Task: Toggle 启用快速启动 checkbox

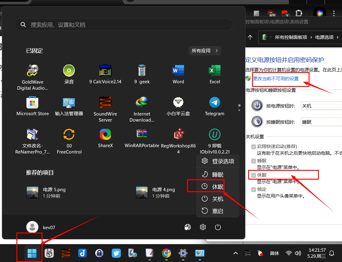Action: pos(253,147)
